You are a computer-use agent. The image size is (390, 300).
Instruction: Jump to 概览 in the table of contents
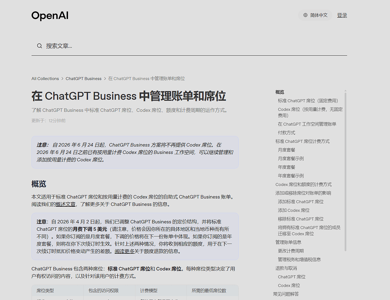(280, 92)
